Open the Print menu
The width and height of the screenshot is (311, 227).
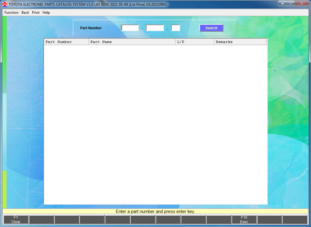coord(36,13)
